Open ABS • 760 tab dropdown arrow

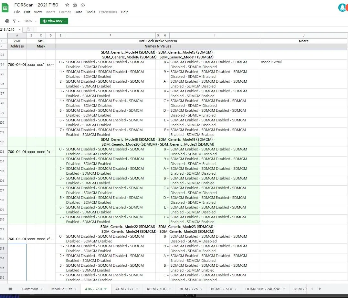point(105,289)
